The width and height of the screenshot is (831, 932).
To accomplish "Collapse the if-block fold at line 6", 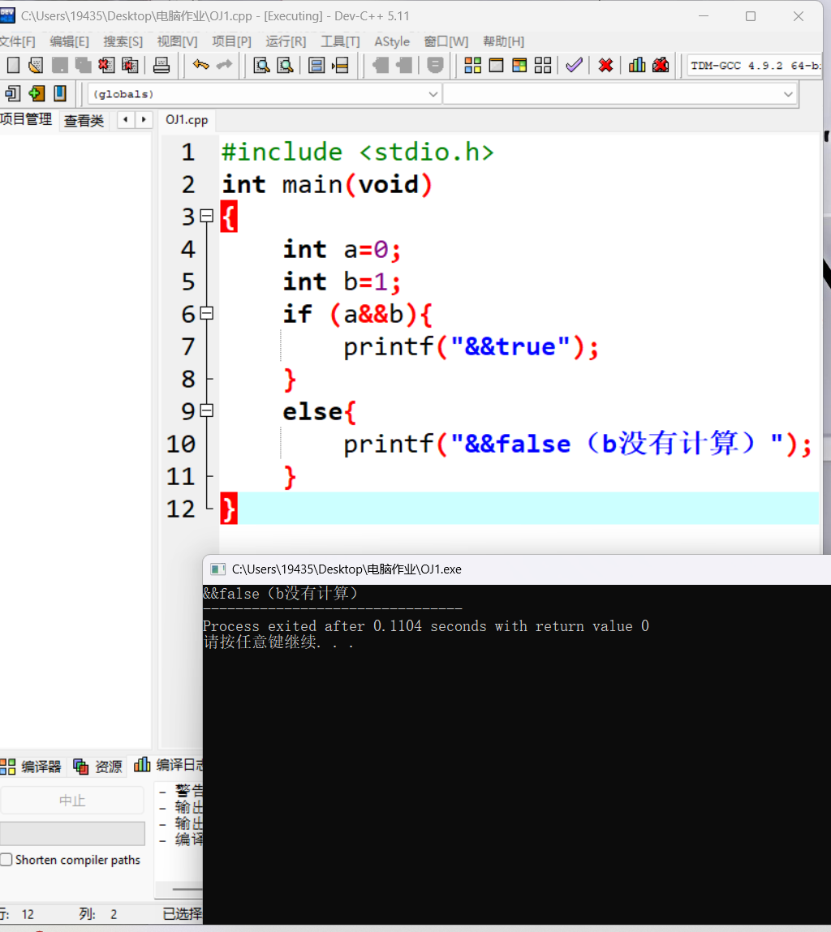I will pyautogui.click(x=206, y=312).
